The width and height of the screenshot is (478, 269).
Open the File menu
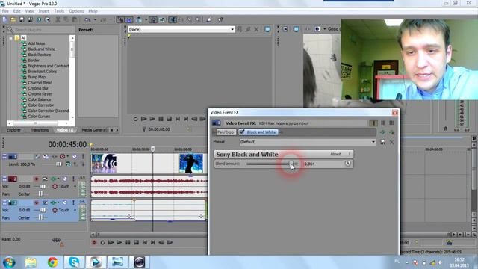(5, 11)
